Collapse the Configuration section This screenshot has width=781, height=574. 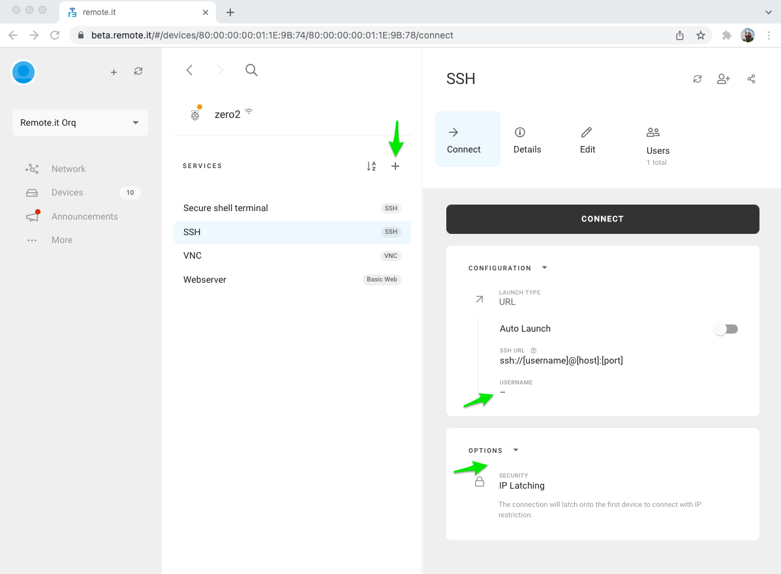508,268
